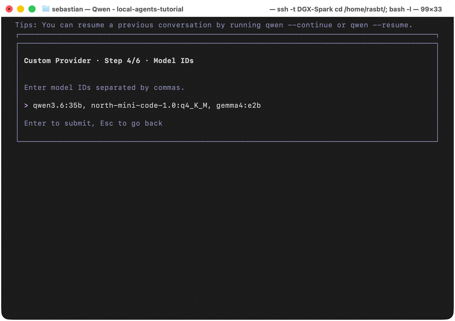
Task: Click the ssh command text in the title bar
Action: coord(356,9)
